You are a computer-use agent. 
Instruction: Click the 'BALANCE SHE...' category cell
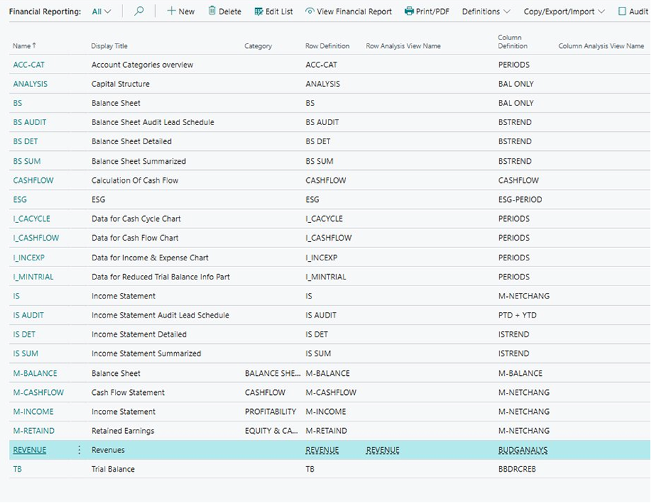click(x=272, y=374)
